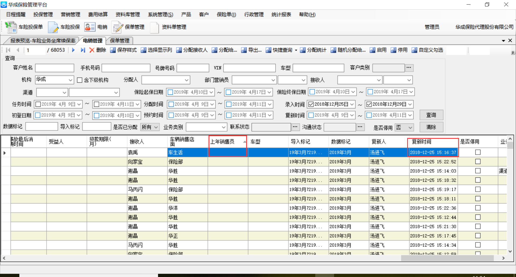Expand the 业务类别 combo box
This screenshot has height=277, width=516.
(224, 127)
